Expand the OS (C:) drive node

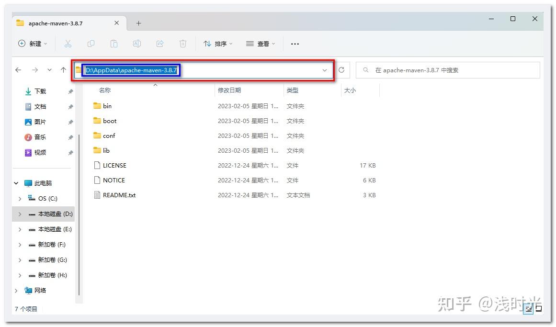(20, 199)
